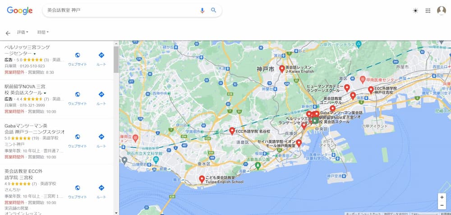Open the Gabaマンツーマン英会話 listing title
The image size is (451, 215).
[x=35, y=129]
